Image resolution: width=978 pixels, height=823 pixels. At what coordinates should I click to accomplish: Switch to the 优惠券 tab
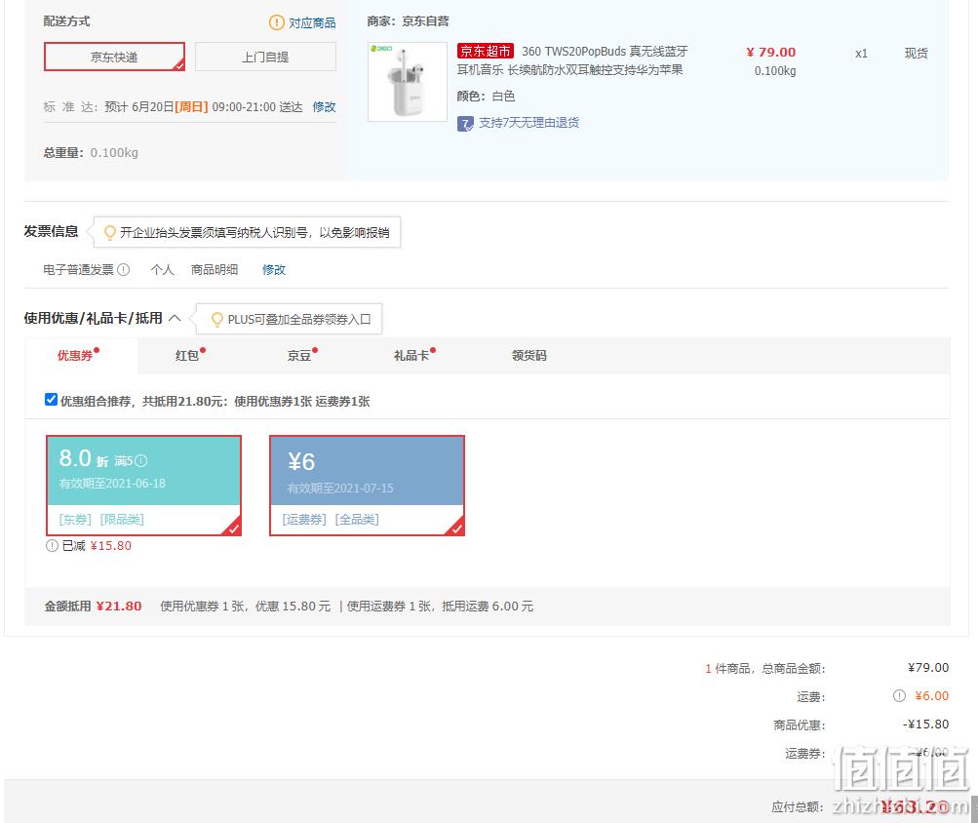80,355
